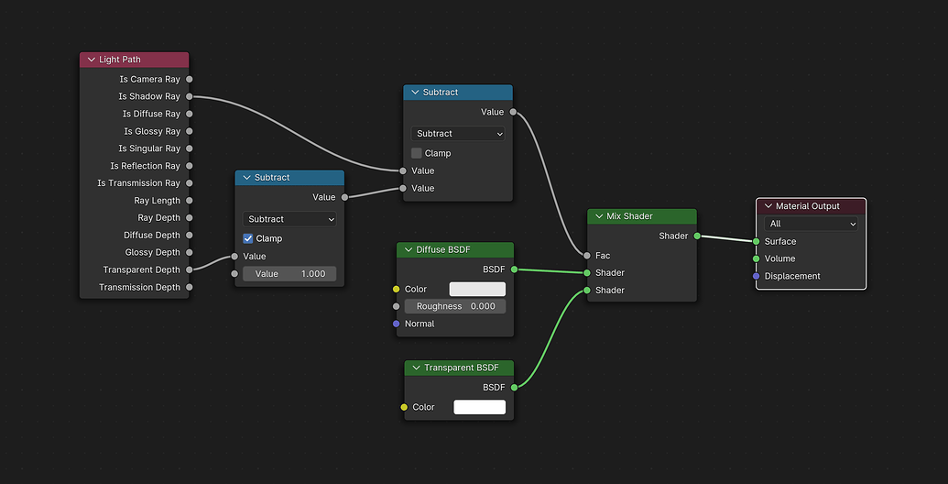Click the Transparent Depth output socket
The width and height of the screenshot is (948, 484).
[x=190, y=269]
